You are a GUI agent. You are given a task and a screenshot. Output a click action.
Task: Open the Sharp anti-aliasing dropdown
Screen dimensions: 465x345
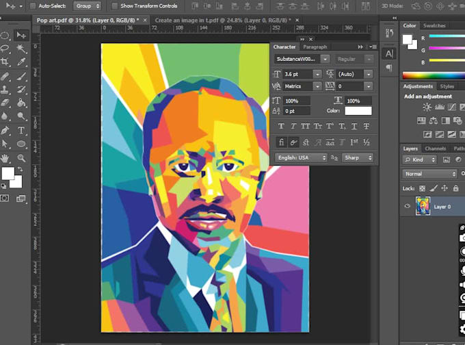click(358, 157)
